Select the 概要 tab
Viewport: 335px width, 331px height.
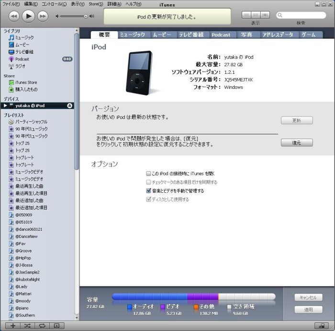click(104, 35)
